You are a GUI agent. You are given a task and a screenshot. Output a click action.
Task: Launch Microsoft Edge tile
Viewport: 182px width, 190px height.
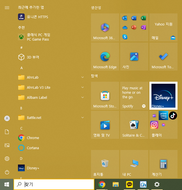pos(105,57)
